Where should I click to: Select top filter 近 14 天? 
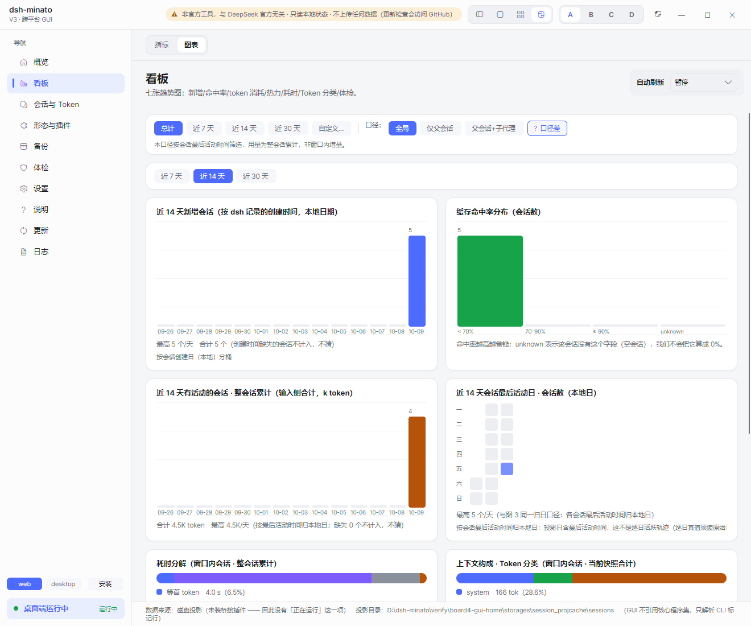click(x=245, y=129)
